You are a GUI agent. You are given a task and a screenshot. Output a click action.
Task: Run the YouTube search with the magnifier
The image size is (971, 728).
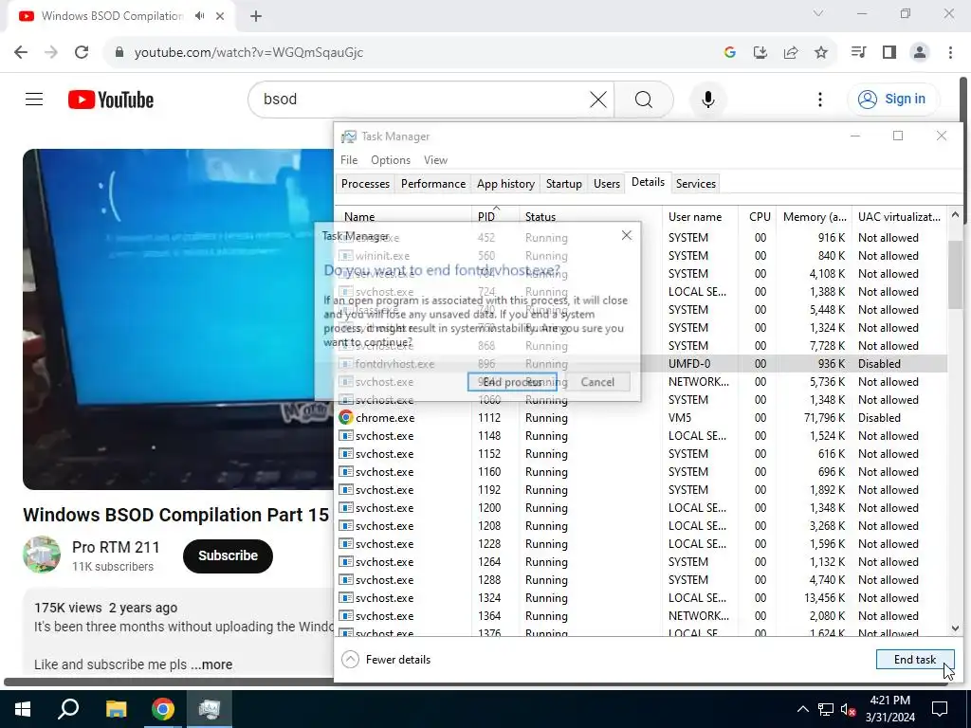tap(644, 99)
